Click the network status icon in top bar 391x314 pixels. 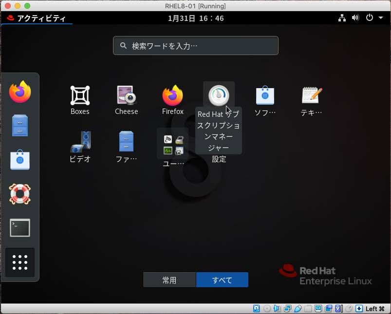click(342, 17)
